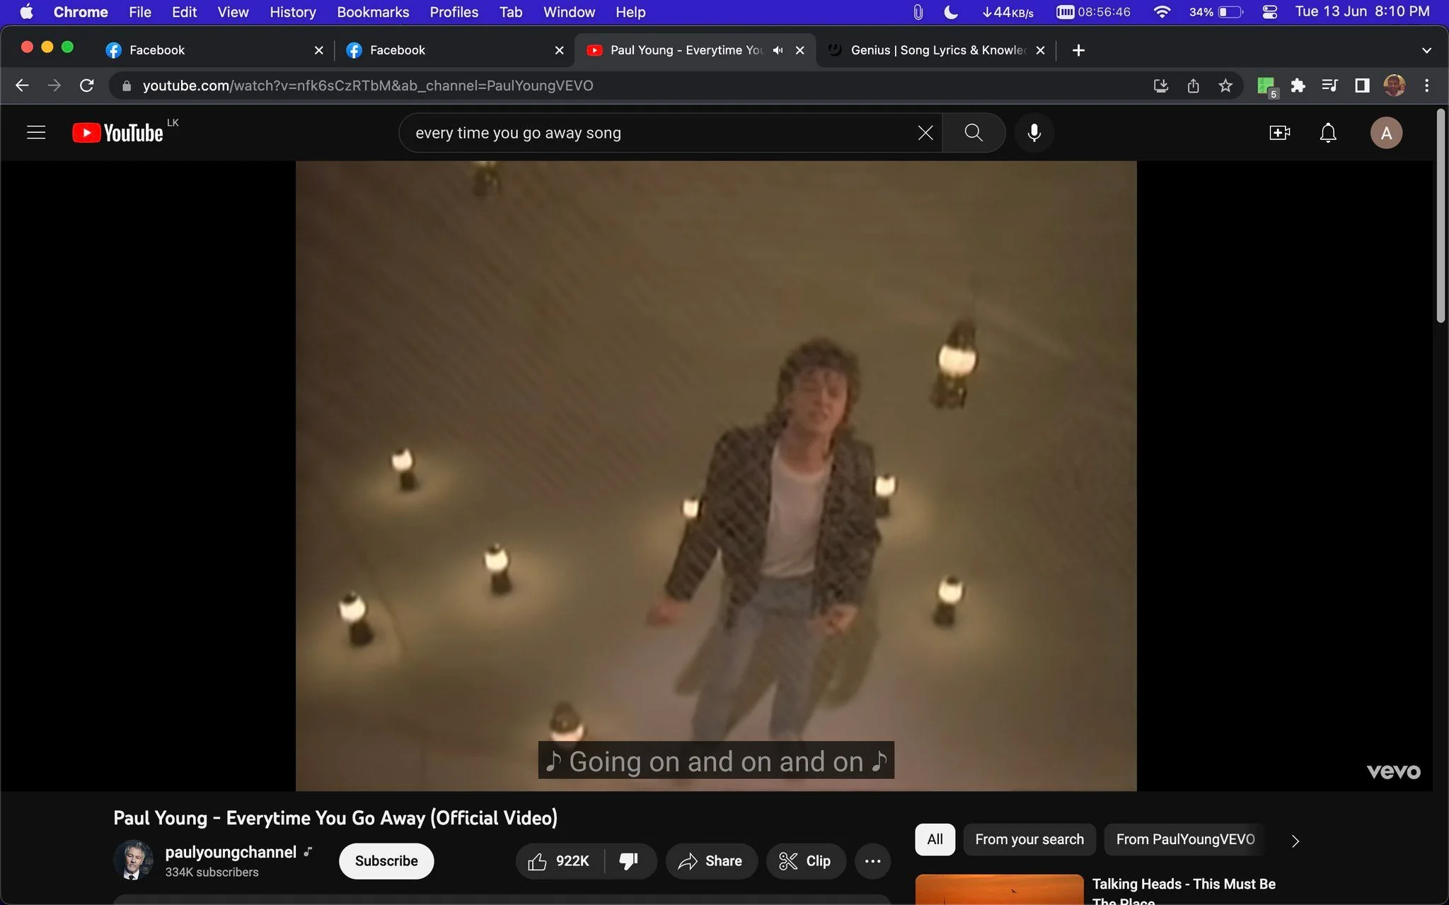Image resolution: width=1449 pixels, height=905 pixels.
Task: Select From PaulYoungVEVO chip
Action: click(x=1185, y=839)
